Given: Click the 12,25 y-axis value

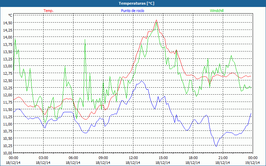Looking at the screenshot, I should 7,88.
